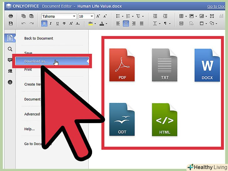Click Insert Picture icon
Image resolution: width=228 pixels, height=171 pixels.
coord(191,16)
